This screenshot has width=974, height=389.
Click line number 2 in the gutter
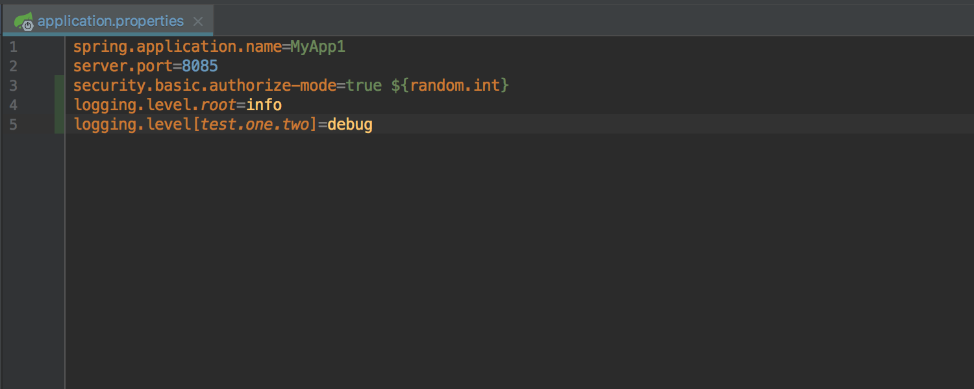(13, 66)
